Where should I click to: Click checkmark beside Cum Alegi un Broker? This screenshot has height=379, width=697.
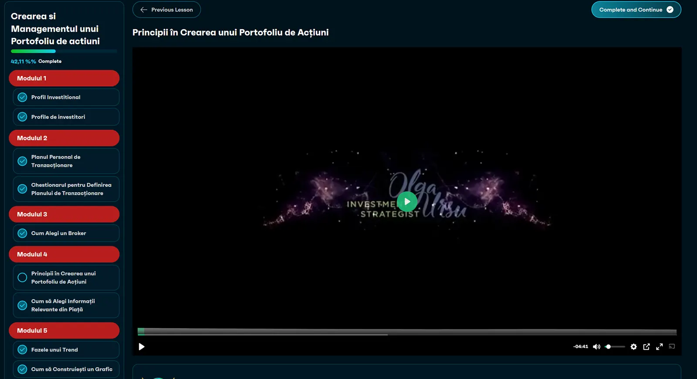click(x=22, y=233)
